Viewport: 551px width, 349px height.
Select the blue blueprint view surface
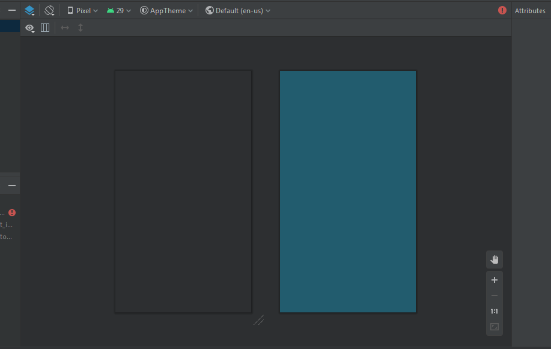click(348, 192)
